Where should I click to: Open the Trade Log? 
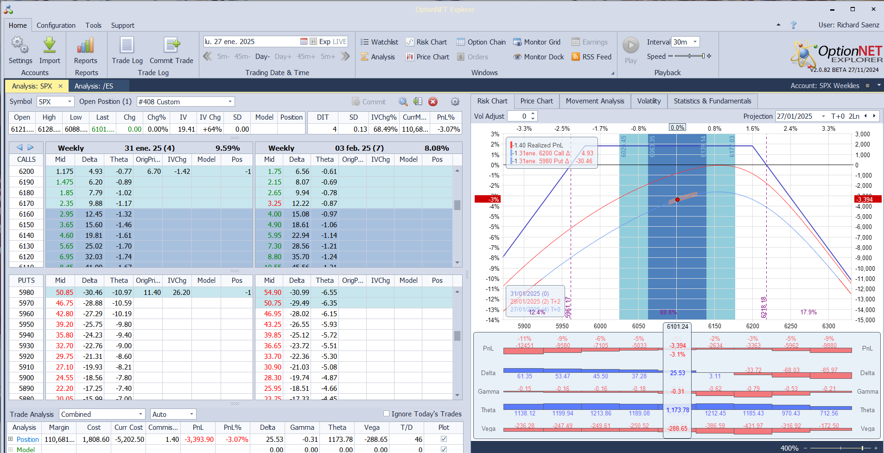point(127,51)
